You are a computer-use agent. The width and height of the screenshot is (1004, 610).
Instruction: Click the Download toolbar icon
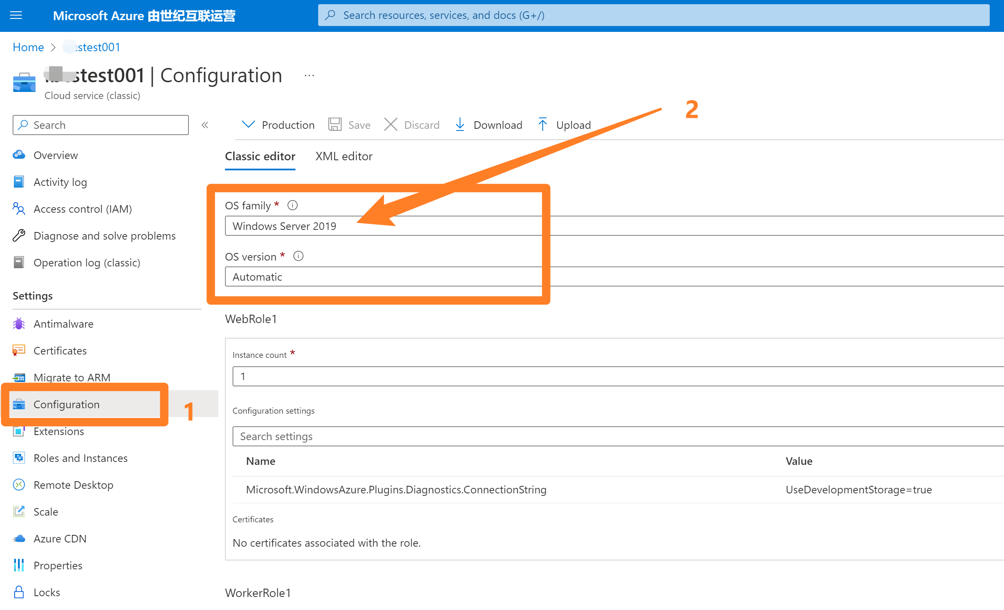coord(460,125)
